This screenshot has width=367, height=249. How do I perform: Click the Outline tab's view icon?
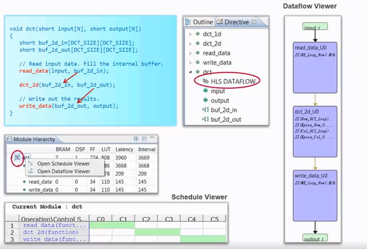click(187, 22)
